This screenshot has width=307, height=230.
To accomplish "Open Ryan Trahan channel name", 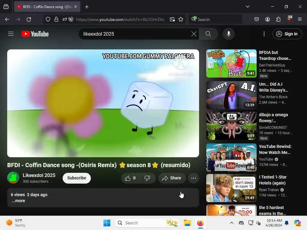I will (x=269, y=190).
